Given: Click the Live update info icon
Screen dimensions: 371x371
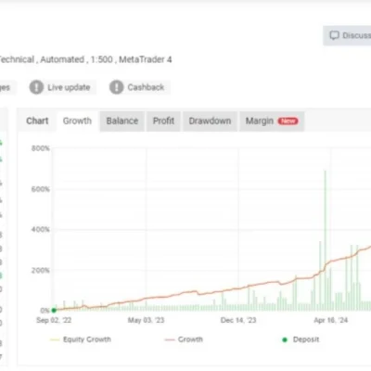Looking at the screenshot, I should (36, 87).
